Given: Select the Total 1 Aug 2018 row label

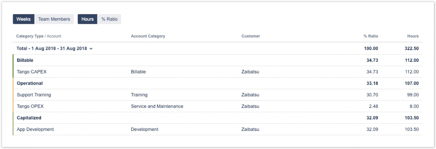Looking at the screenshot, I should (52, 49).
